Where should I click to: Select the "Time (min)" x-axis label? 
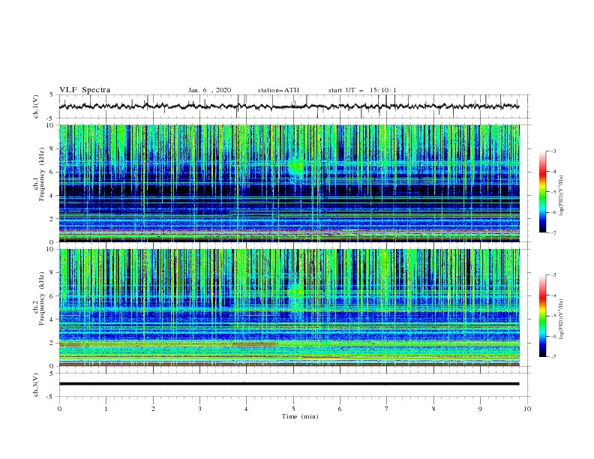(x=300, y=416)
